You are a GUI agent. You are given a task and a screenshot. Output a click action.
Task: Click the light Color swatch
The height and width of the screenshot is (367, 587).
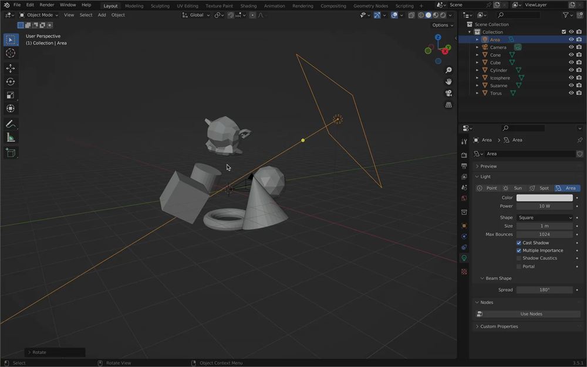[544, 198]
